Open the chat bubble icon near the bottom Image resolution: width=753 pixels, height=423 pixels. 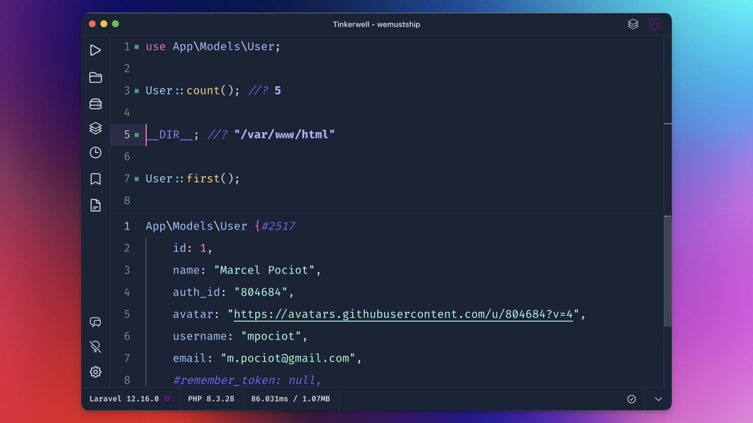95,321
